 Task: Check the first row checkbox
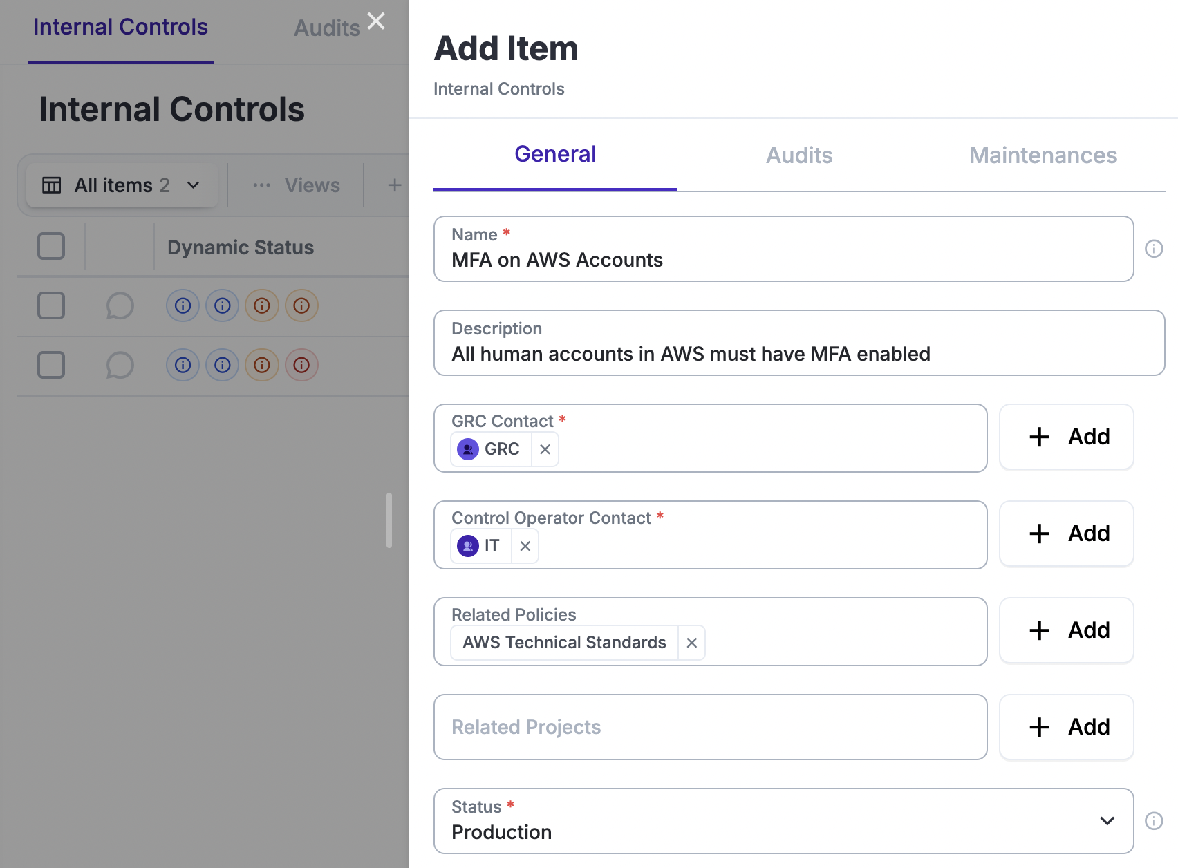click(51, 305)
